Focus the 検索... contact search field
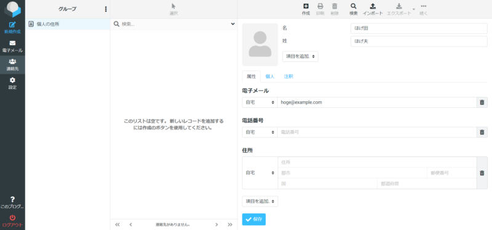The image size is (492, 230). (175, 24)
